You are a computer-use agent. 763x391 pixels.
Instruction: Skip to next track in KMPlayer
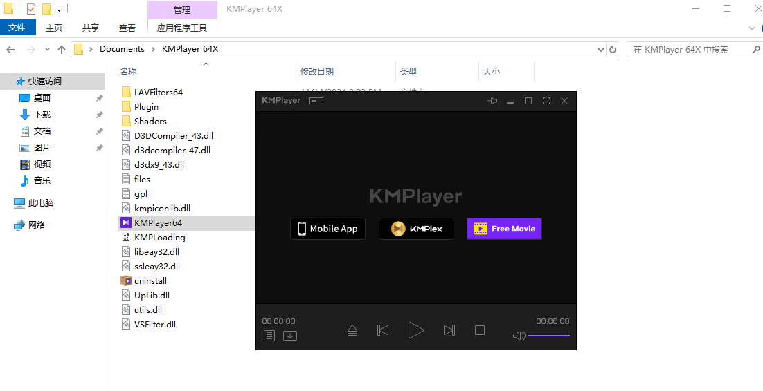(449, 330)
